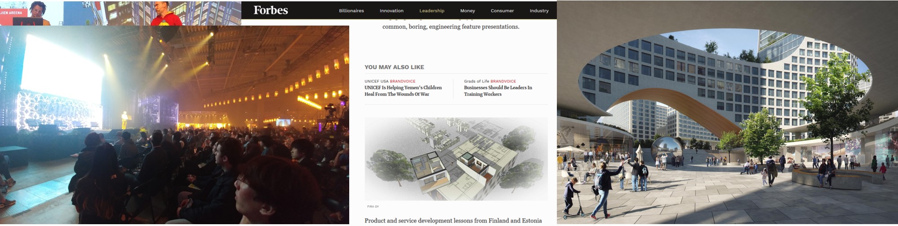Click the FIRA OY image credit

[x=373, y=207]
